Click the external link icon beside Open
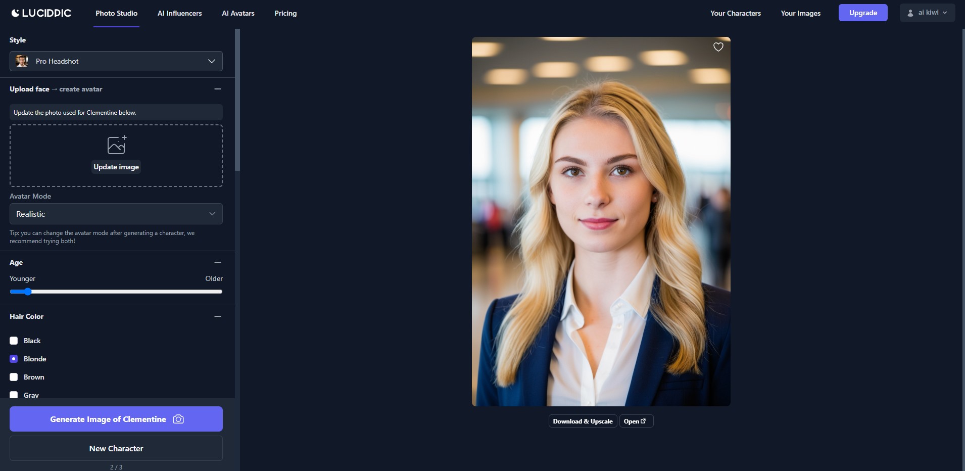Viewport: 965px width, 471px height. [643, 421]
